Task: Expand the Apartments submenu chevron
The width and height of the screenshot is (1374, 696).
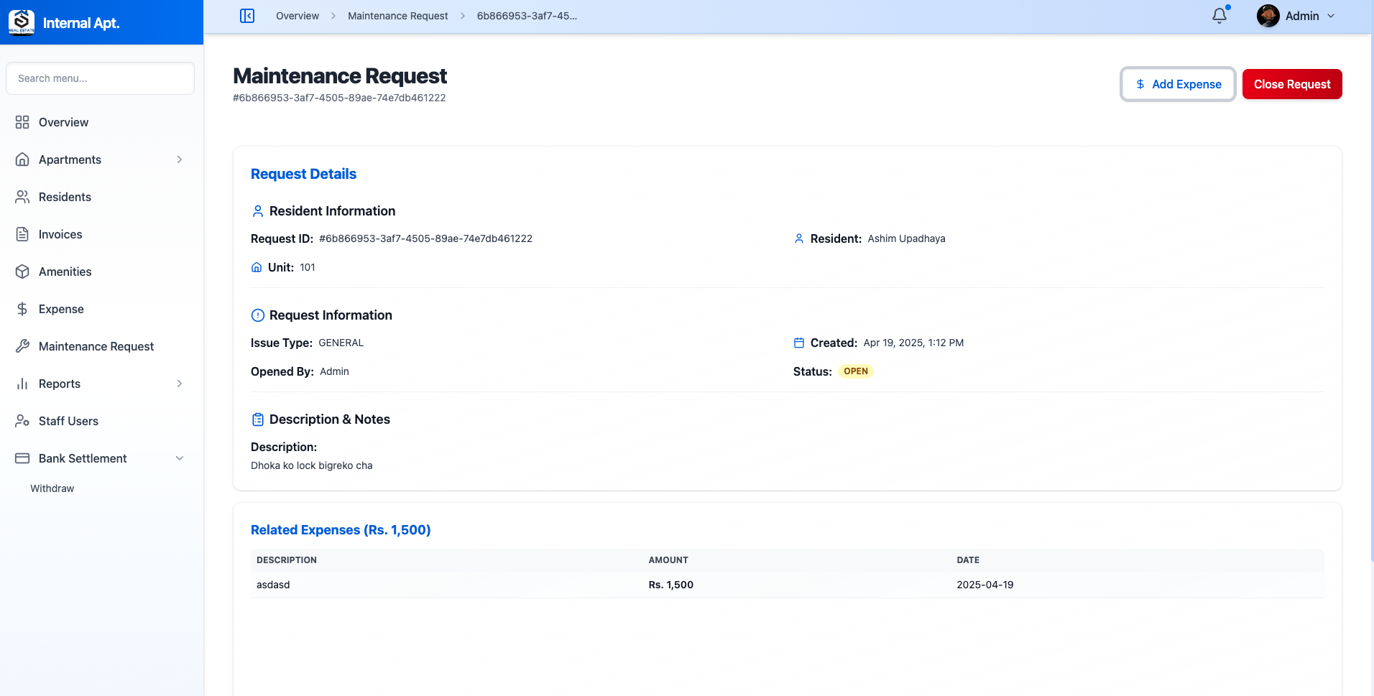Action: click(179, 159)
